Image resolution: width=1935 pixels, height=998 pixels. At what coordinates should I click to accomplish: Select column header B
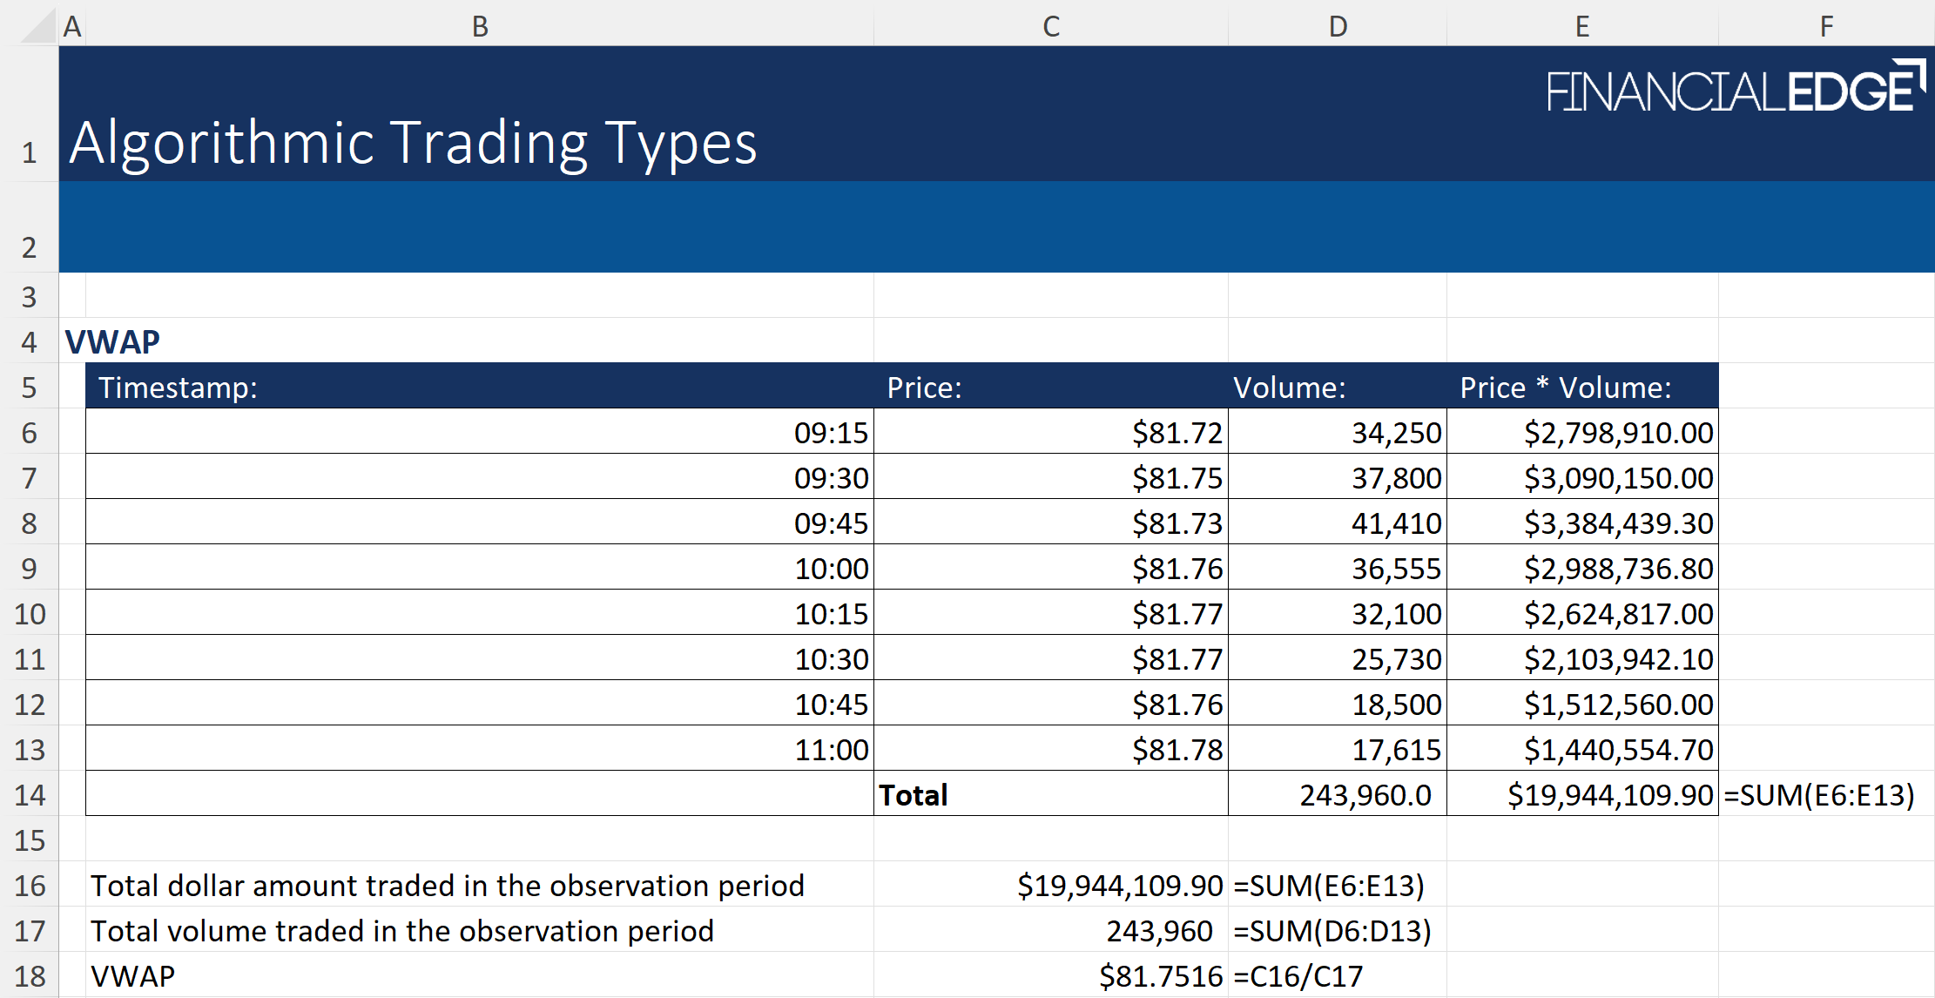(x=479, y=26)
